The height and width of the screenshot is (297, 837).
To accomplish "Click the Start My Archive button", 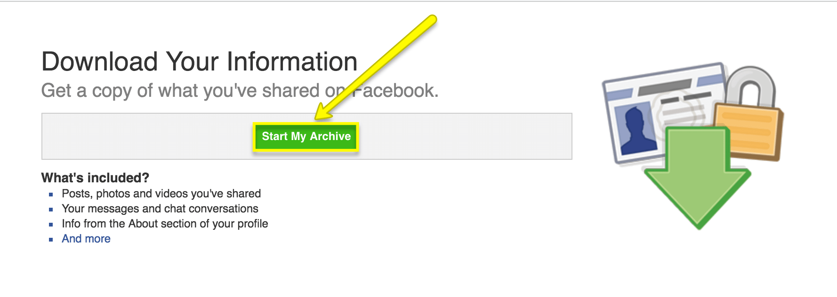I will click(x=306, y=137).
